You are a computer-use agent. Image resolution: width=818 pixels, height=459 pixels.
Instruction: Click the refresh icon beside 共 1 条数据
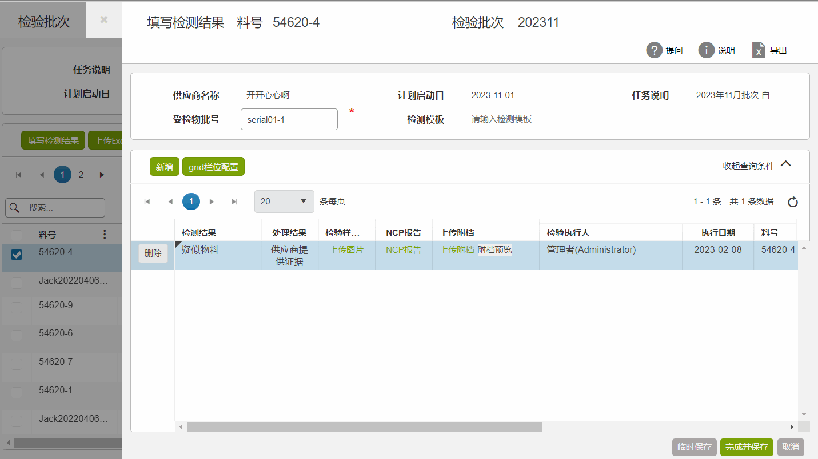792,202
